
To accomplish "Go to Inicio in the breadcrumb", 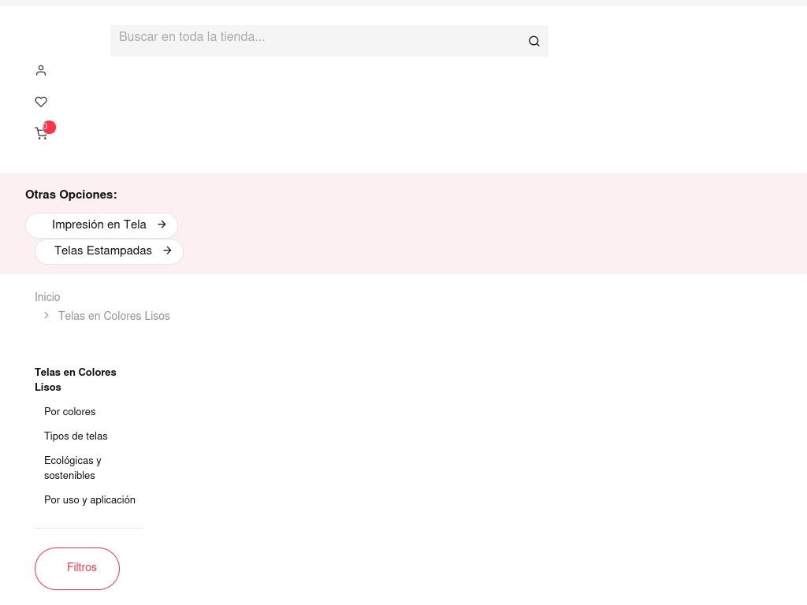I will click(47, 297).
